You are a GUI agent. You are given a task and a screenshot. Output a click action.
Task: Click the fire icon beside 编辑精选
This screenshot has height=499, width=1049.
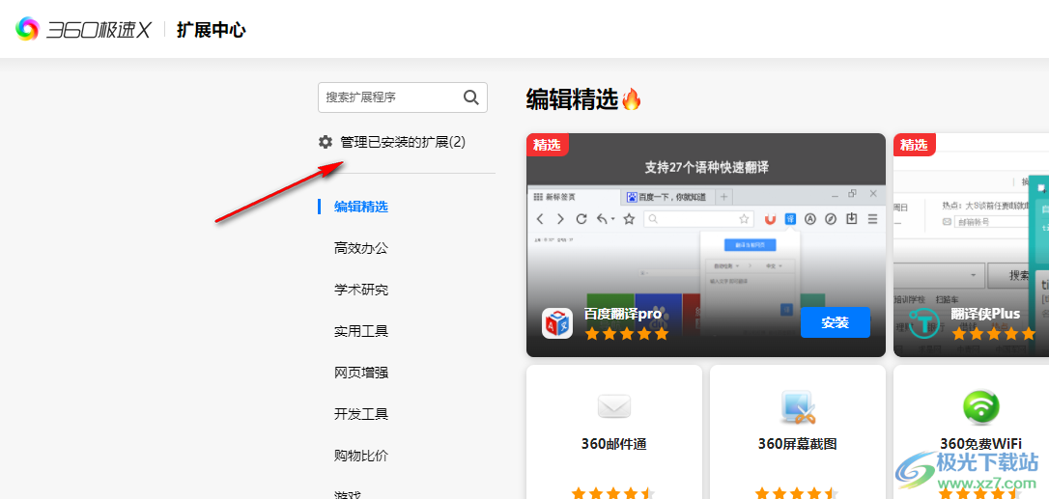click(x=632, y=99)
